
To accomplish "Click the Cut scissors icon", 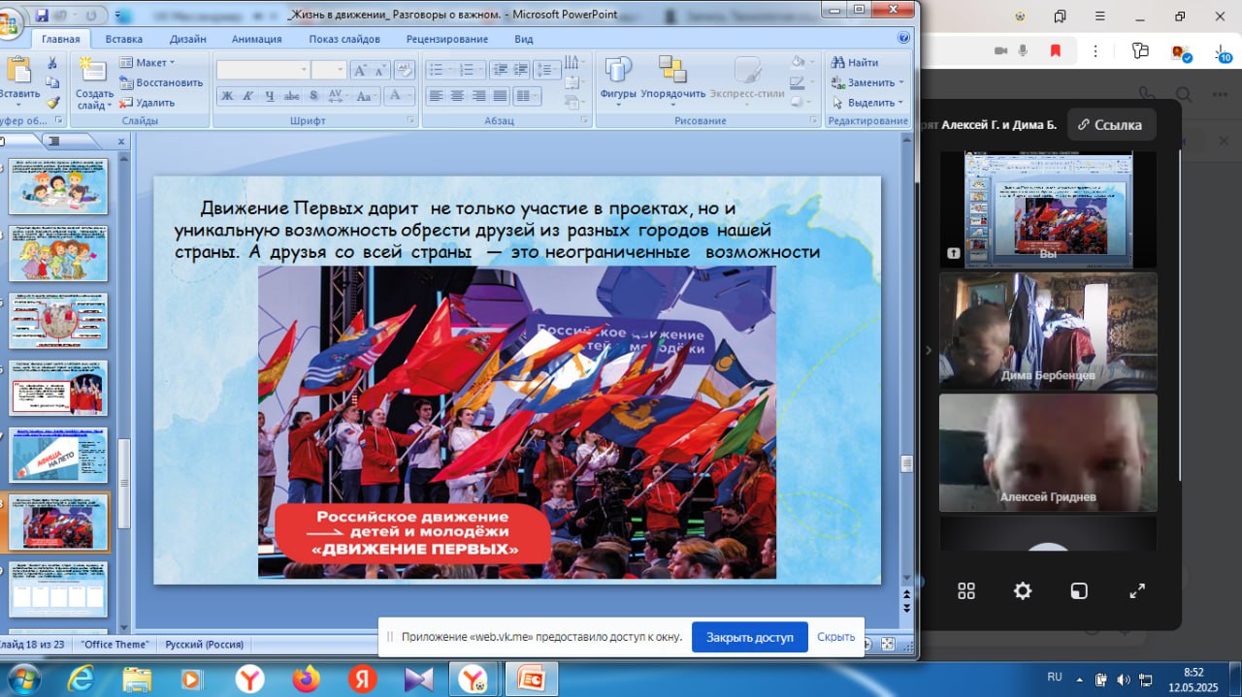I will click(52, 63).
